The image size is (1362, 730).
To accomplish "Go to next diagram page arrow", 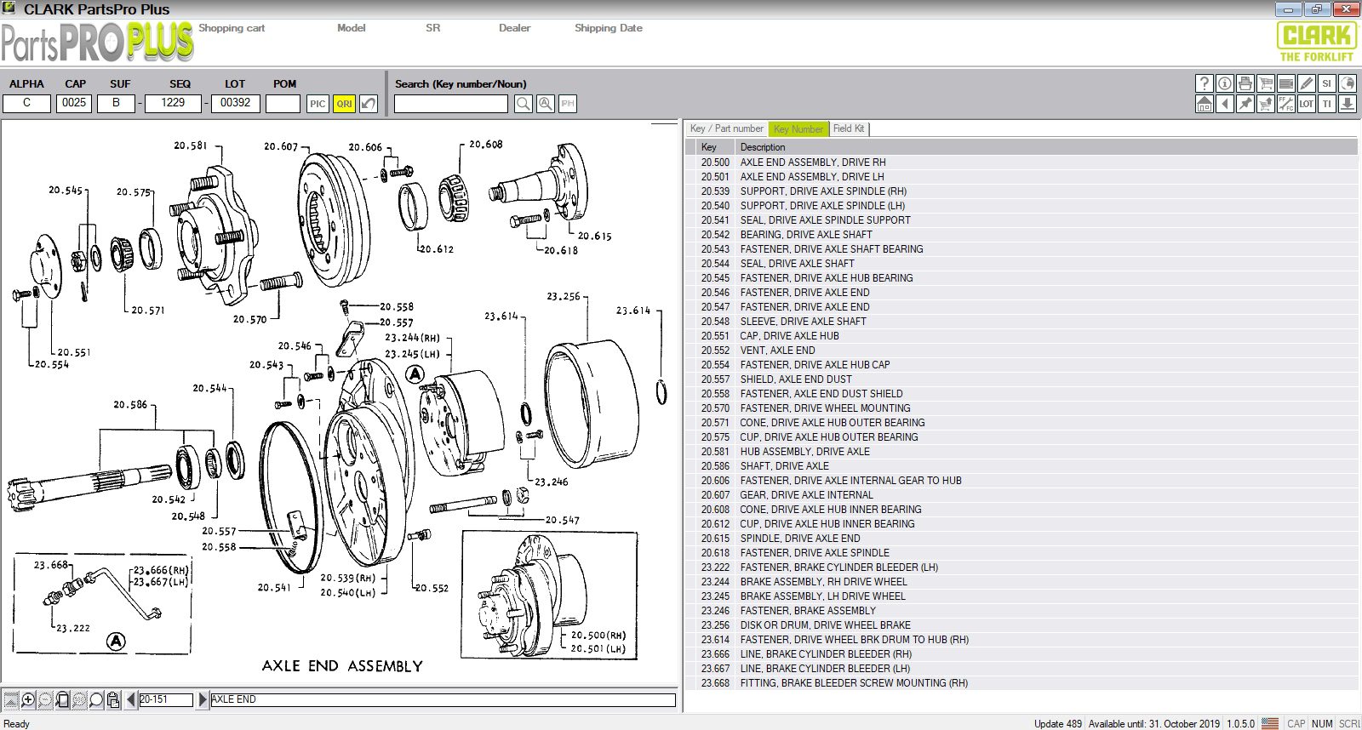I will (x=203, y=699).
